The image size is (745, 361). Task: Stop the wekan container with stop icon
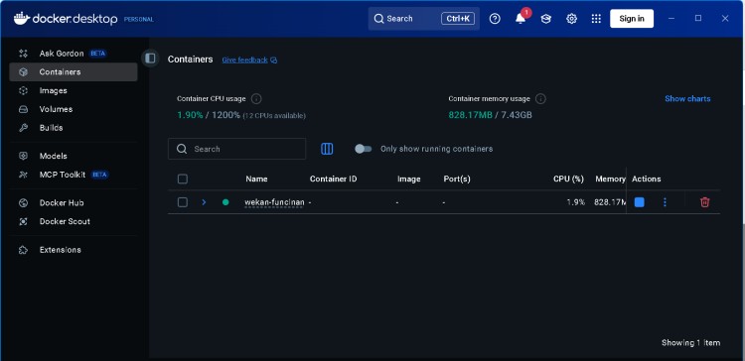pos(640,202)
